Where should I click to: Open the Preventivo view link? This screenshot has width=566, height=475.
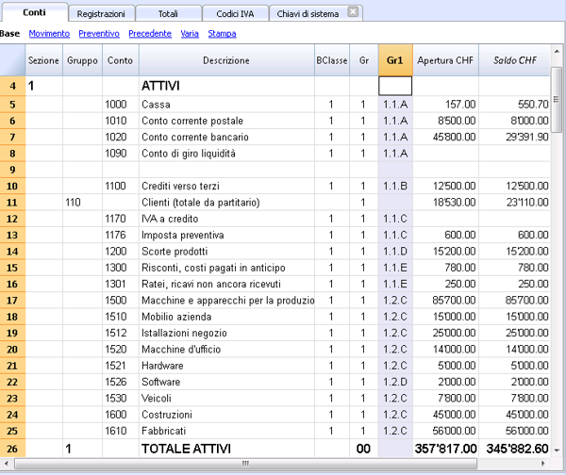pos(99,34)
